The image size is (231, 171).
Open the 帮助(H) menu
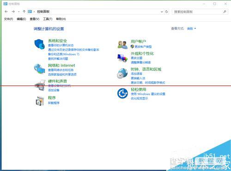coord(61,19)
